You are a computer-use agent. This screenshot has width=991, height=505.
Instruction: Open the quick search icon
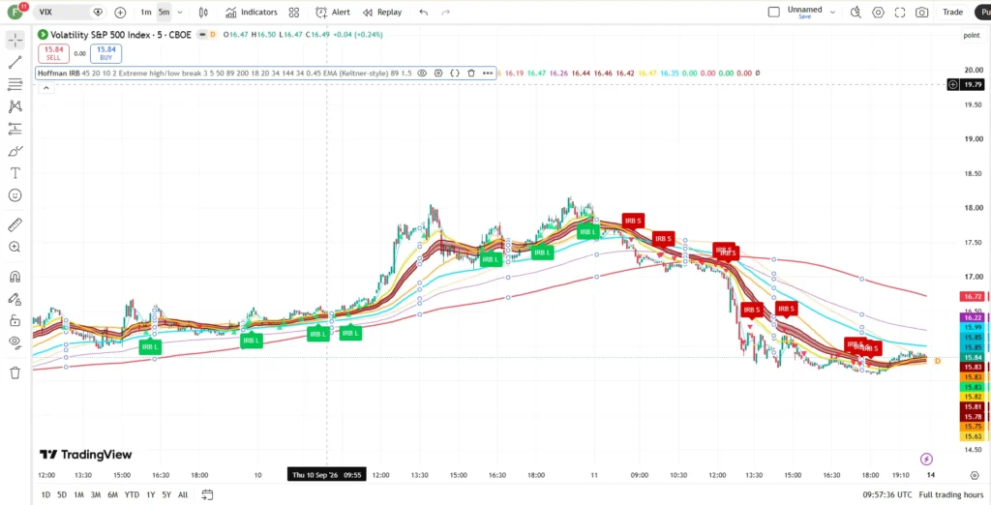tap(856, 12)
